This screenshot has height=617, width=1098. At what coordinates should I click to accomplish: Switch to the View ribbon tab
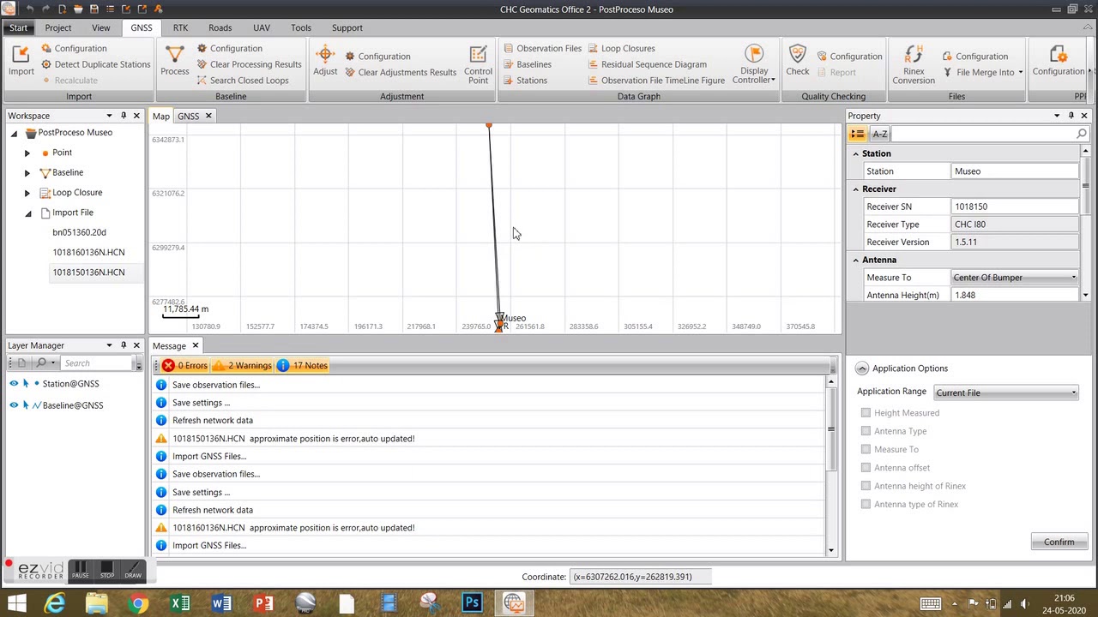tap(100, 27)
